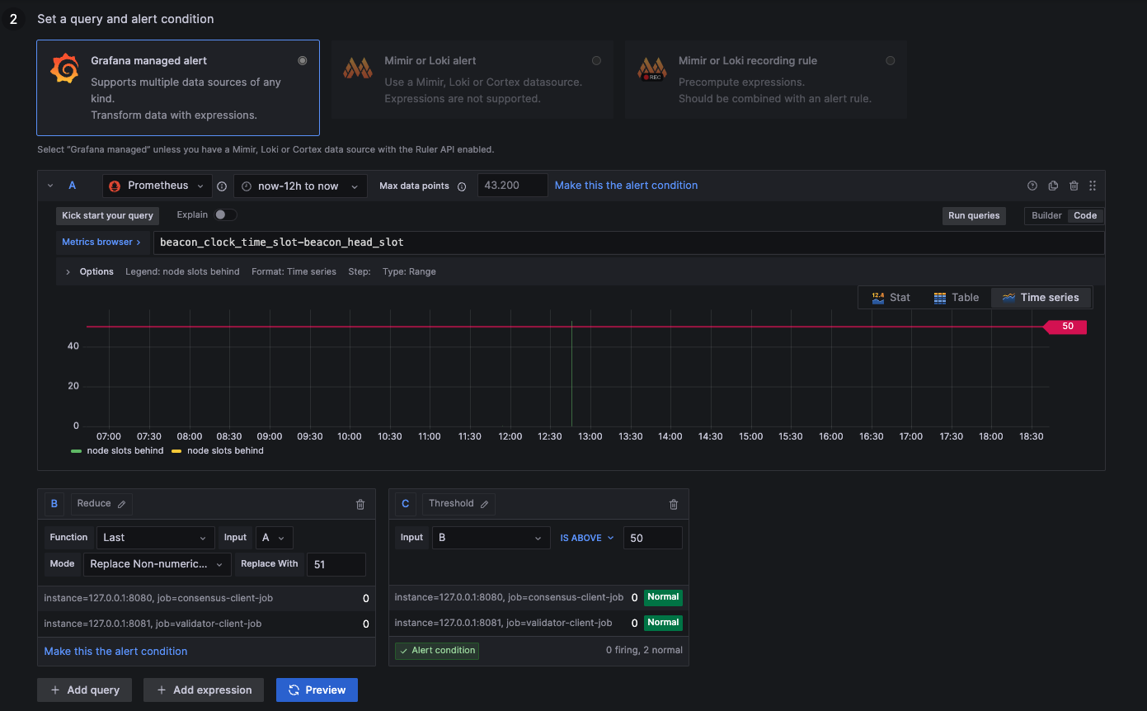Make expression B the alert condition
The image size is (1147, 711).
click(x=115, y=651)
